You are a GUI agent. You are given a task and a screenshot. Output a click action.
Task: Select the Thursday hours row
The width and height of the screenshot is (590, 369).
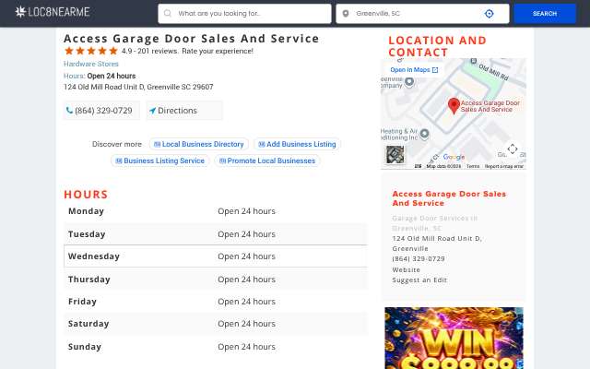[x=216, y=280]
